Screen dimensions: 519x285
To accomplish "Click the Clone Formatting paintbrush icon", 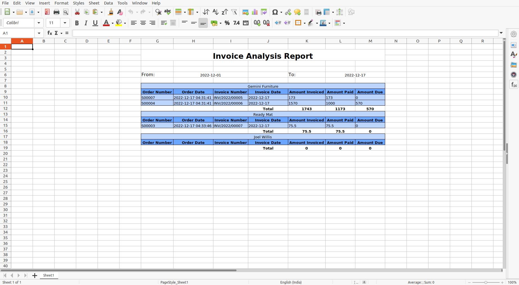I will point(110,12).
